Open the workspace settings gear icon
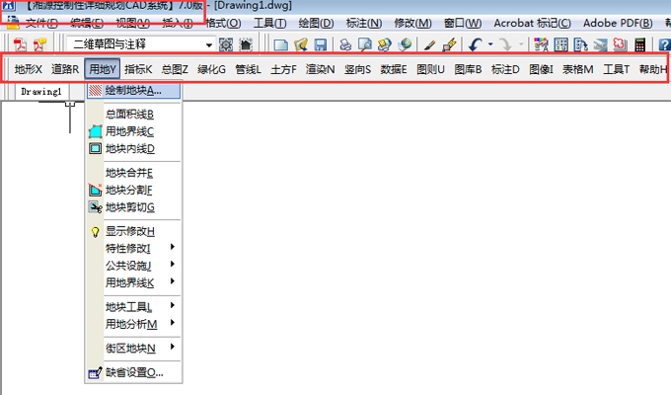Image resolution: width=671 pixels, height=395 pixels. (x=226, y=44)
